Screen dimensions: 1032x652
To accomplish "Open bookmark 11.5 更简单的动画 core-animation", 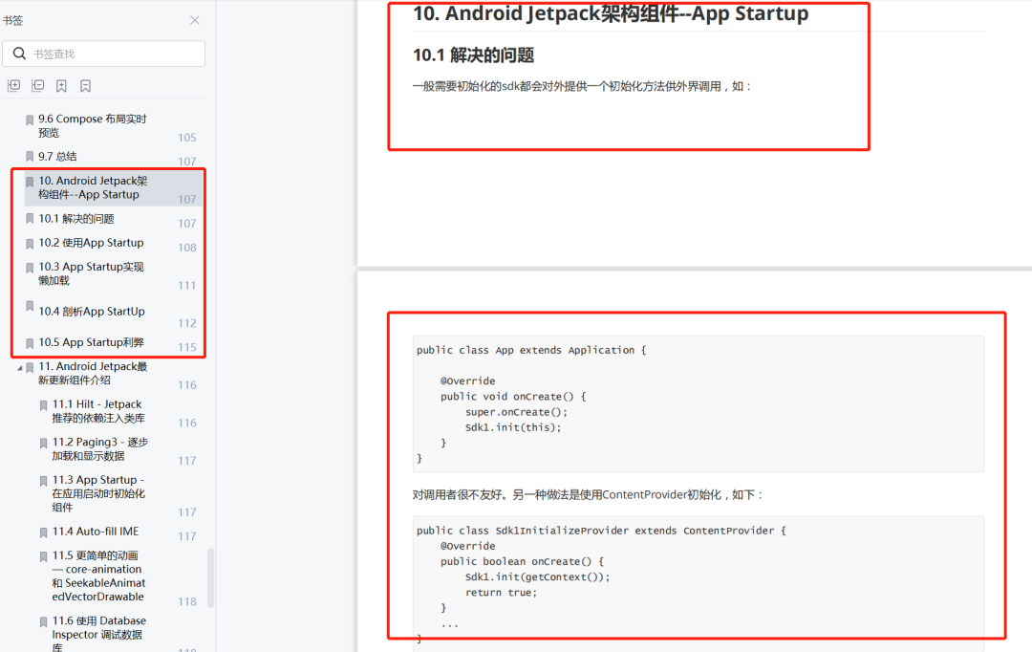I will point(98,576).
